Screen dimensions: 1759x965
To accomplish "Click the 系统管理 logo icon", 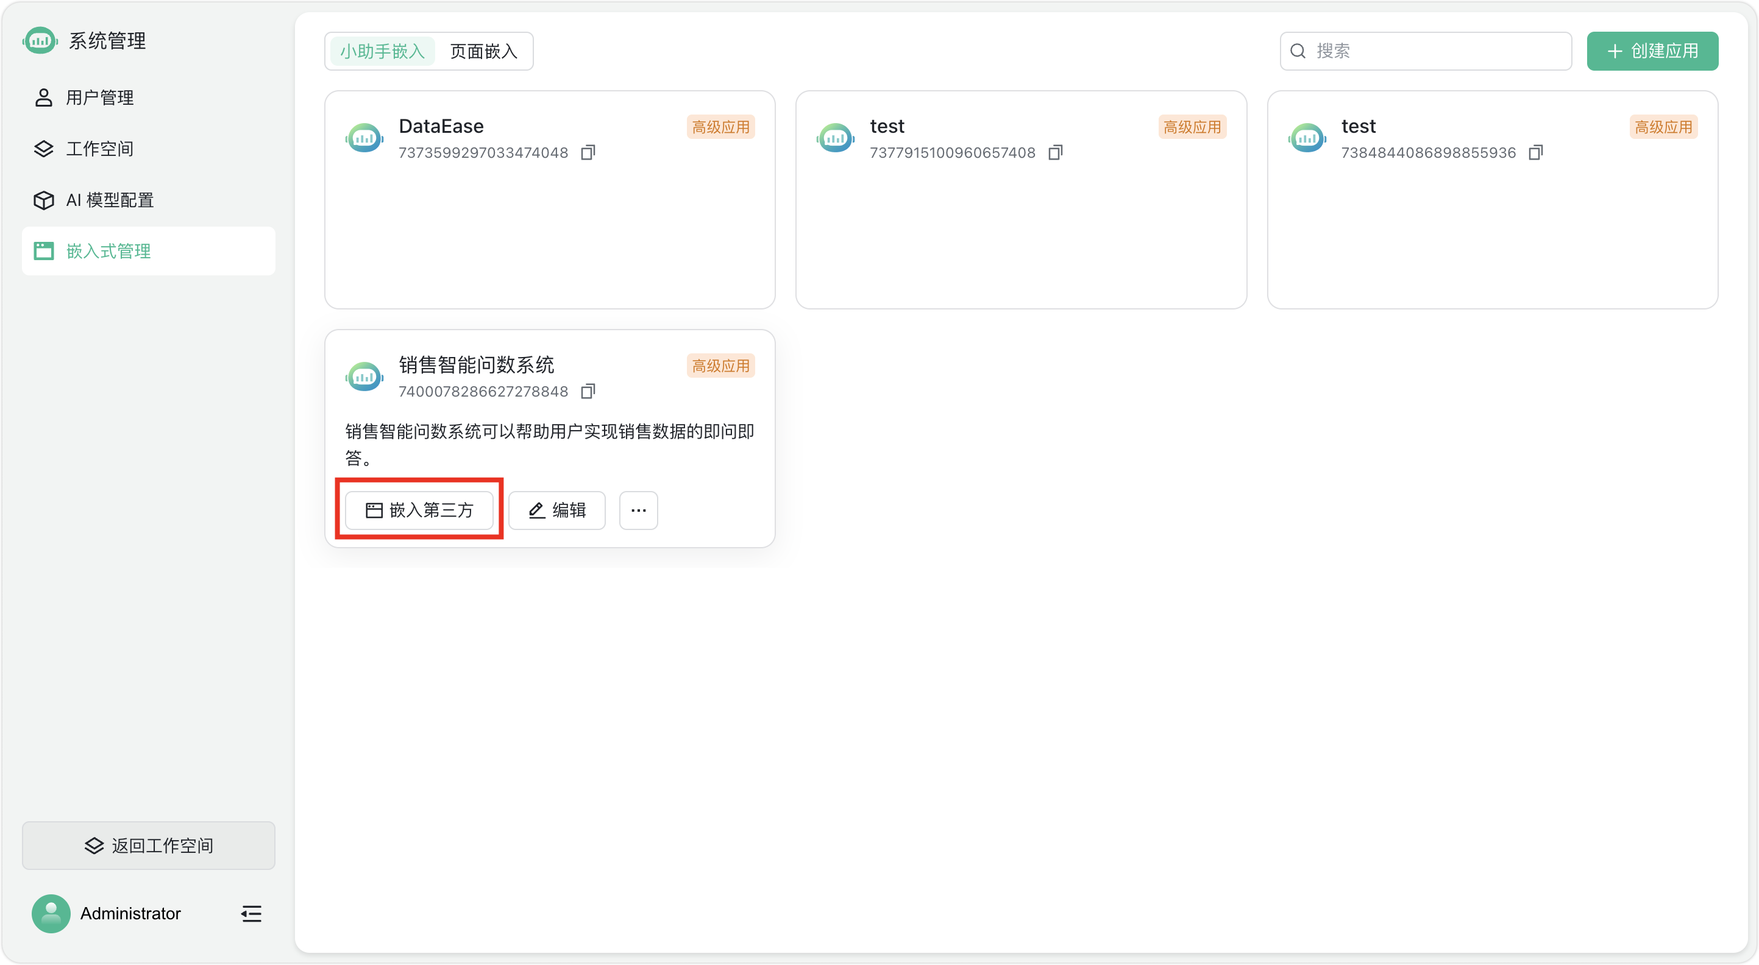I will pos(40,41).
